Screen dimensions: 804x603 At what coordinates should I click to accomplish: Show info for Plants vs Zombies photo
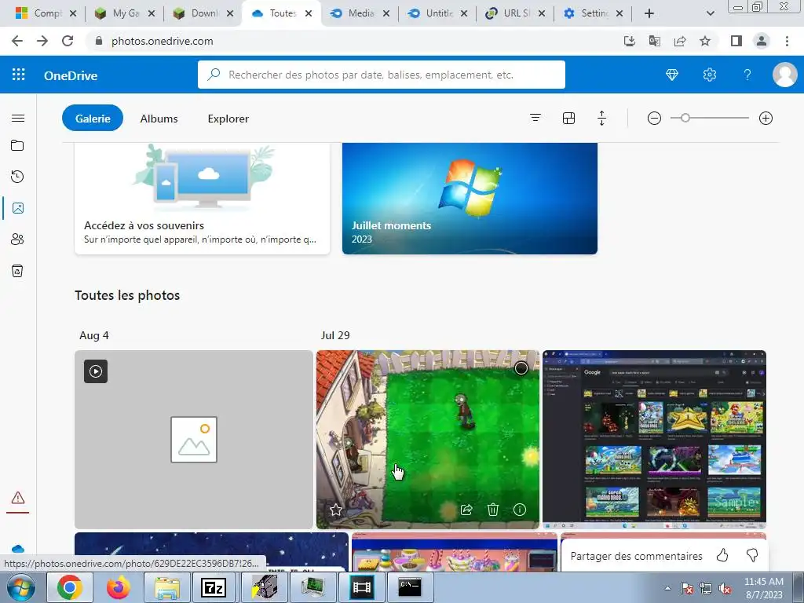[x=520, y=510]
